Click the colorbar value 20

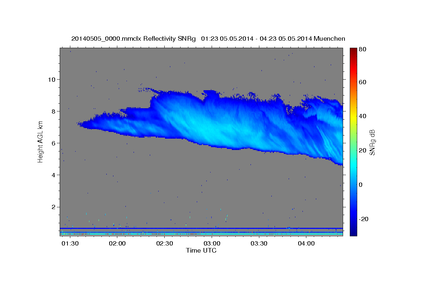[x=363, y=150]
